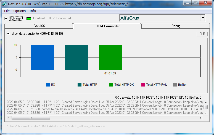The image size is (214, 135).
Task: Toggle the TCP client checkbox
Action: click(6, 18)
